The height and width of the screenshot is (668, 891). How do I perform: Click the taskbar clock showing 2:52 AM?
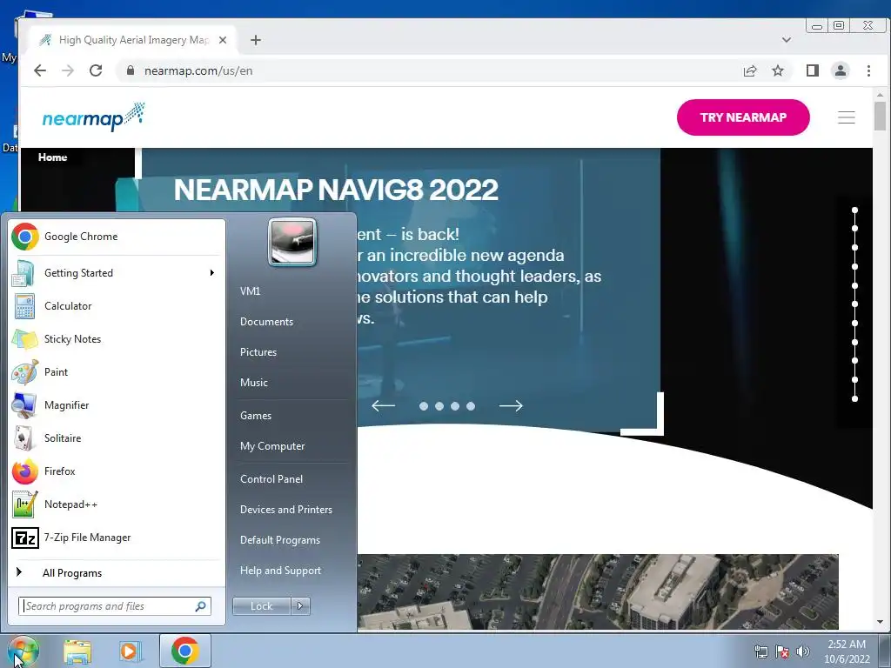847,651
